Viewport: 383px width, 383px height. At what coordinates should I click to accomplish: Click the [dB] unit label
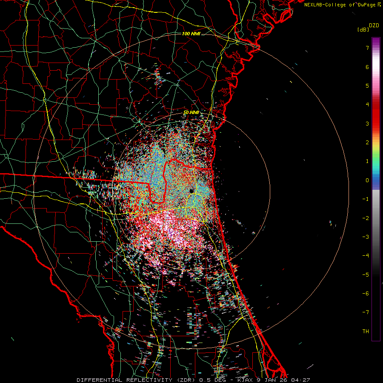click(x=363, y=29)
